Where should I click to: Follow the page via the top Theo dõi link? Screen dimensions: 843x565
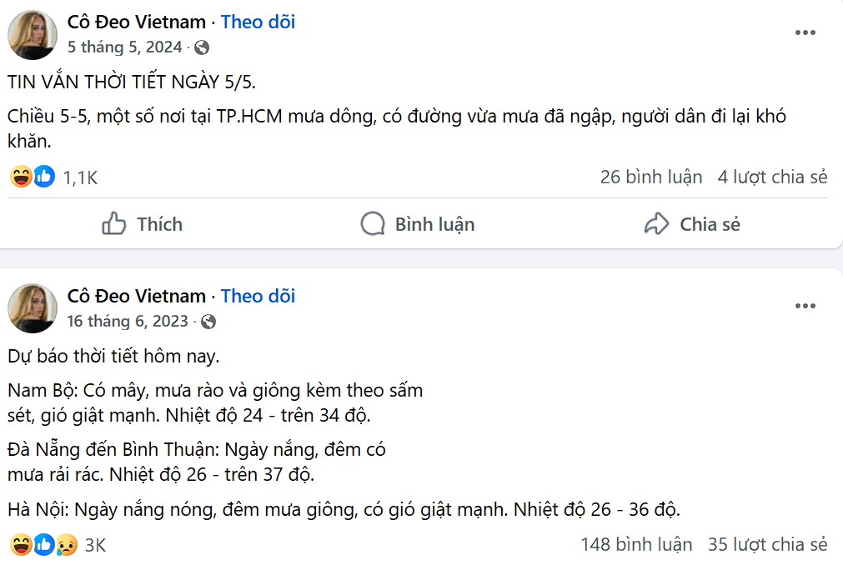(257, 22)
